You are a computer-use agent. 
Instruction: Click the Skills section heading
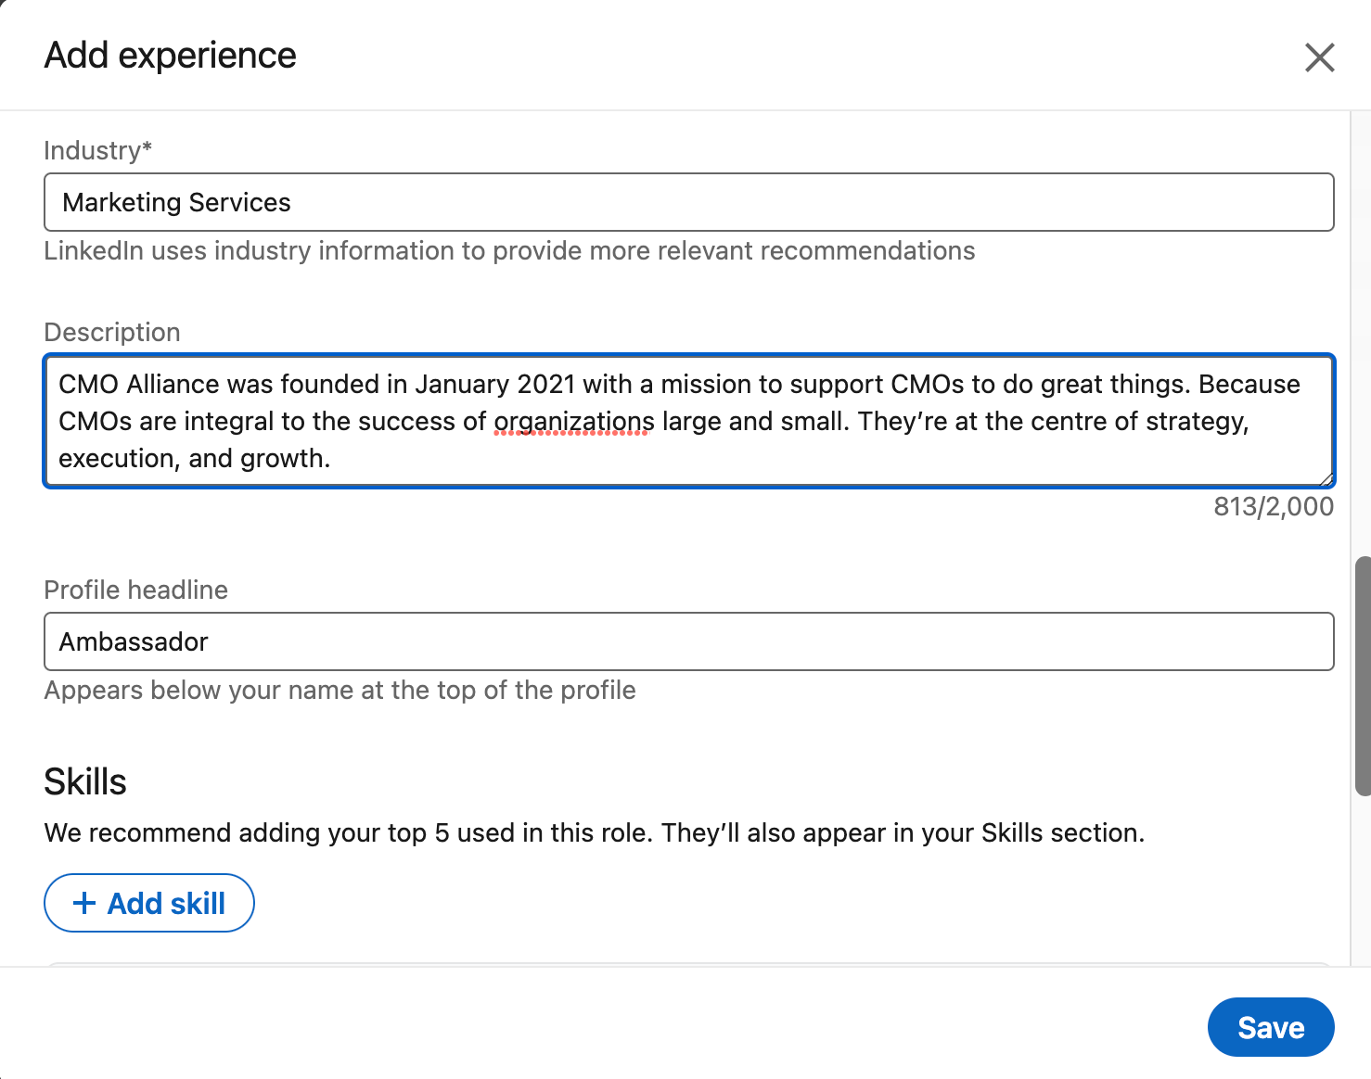coord(85,781)
